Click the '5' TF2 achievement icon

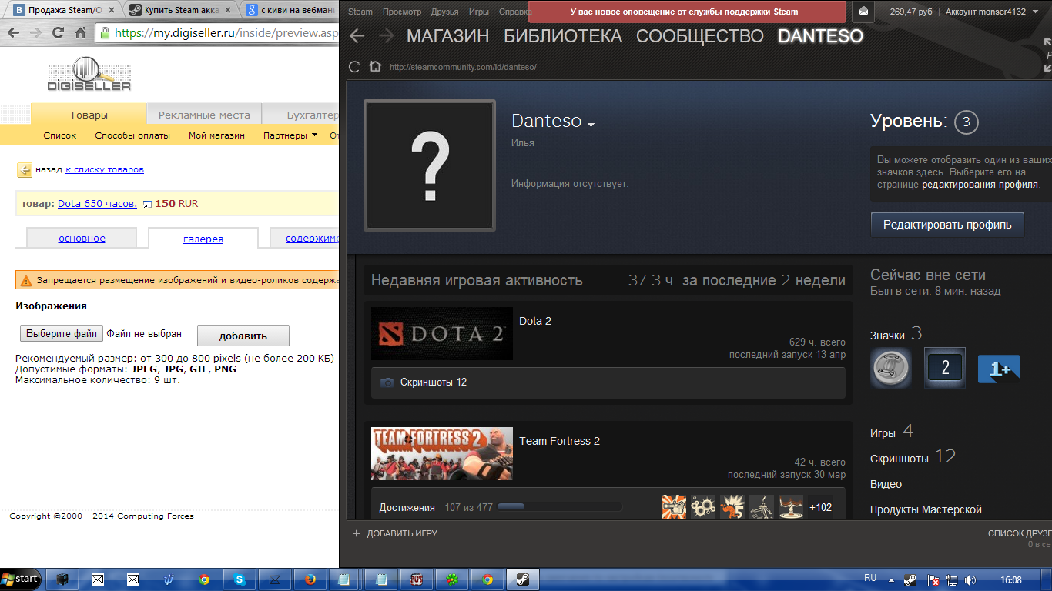pos(732,507)
